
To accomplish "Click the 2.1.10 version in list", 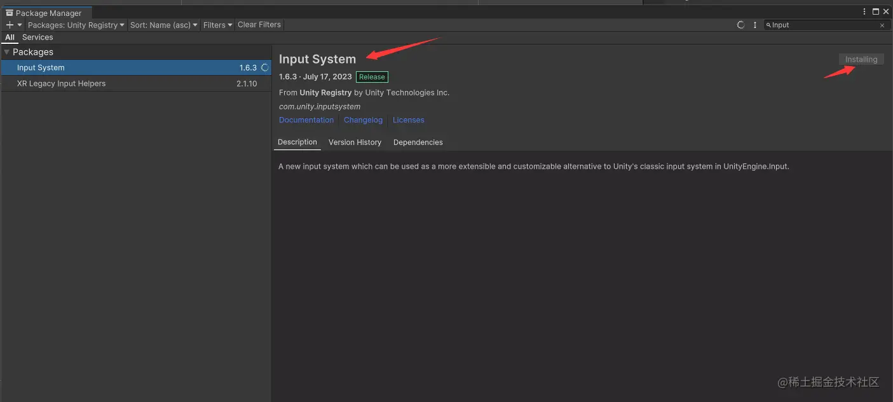I will [x=247, y=83].
